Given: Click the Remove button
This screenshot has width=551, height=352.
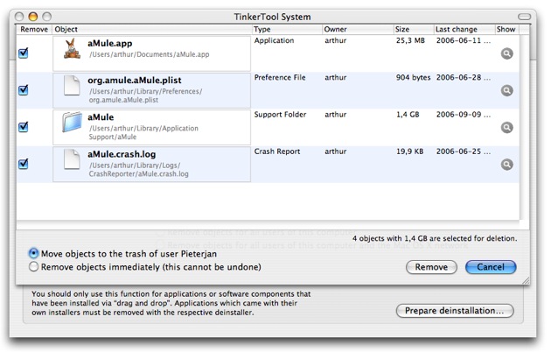Looking at the screenshot, I should (431, 267).
